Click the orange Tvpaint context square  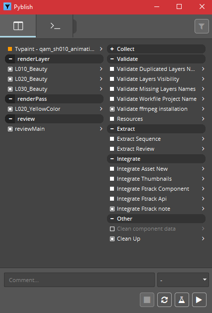pos(10,49)
